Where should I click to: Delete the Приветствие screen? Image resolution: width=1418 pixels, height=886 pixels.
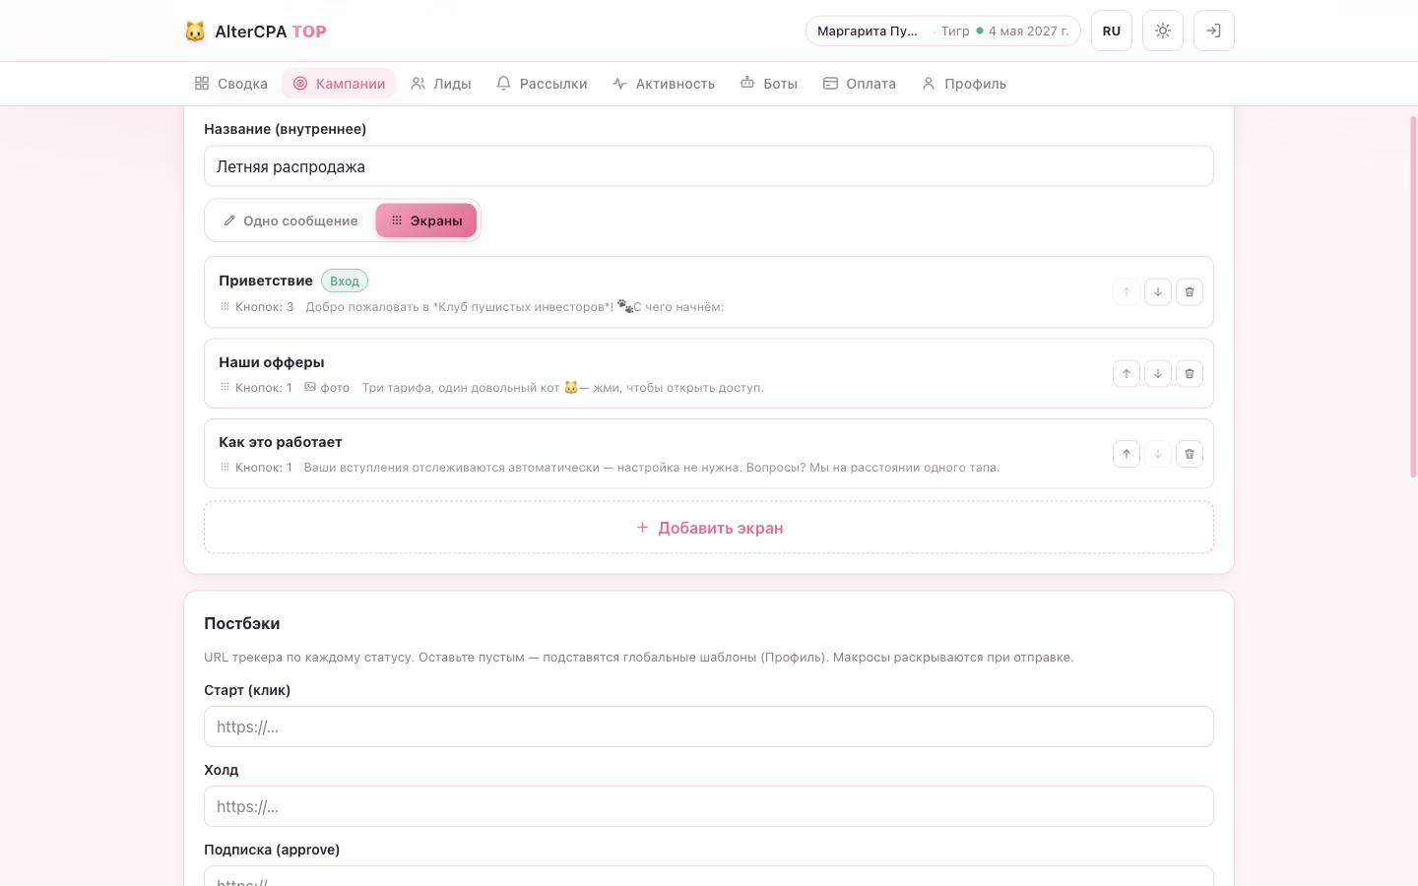(1190, 292)
